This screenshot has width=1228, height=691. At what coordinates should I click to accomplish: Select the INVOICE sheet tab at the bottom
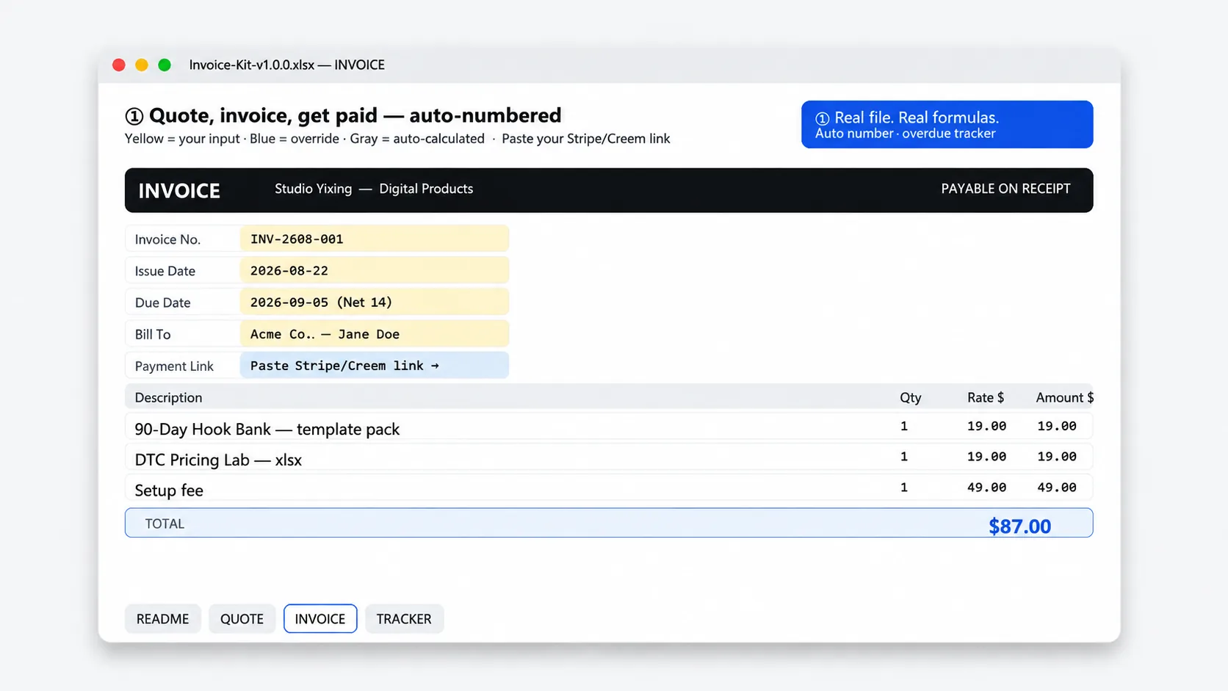(320, 618)
